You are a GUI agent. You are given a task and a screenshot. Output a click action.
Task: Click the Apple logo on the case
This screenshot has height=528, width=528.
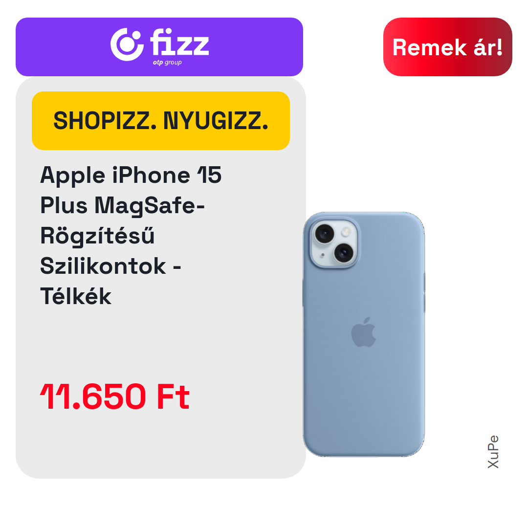pos(363,332)
